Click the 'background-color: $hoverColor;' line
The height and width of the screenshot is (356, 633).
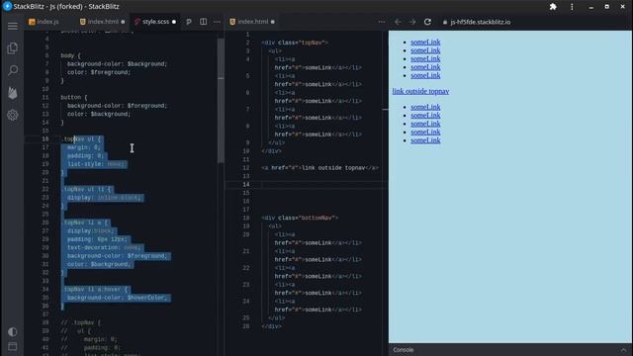coord(117,298)
